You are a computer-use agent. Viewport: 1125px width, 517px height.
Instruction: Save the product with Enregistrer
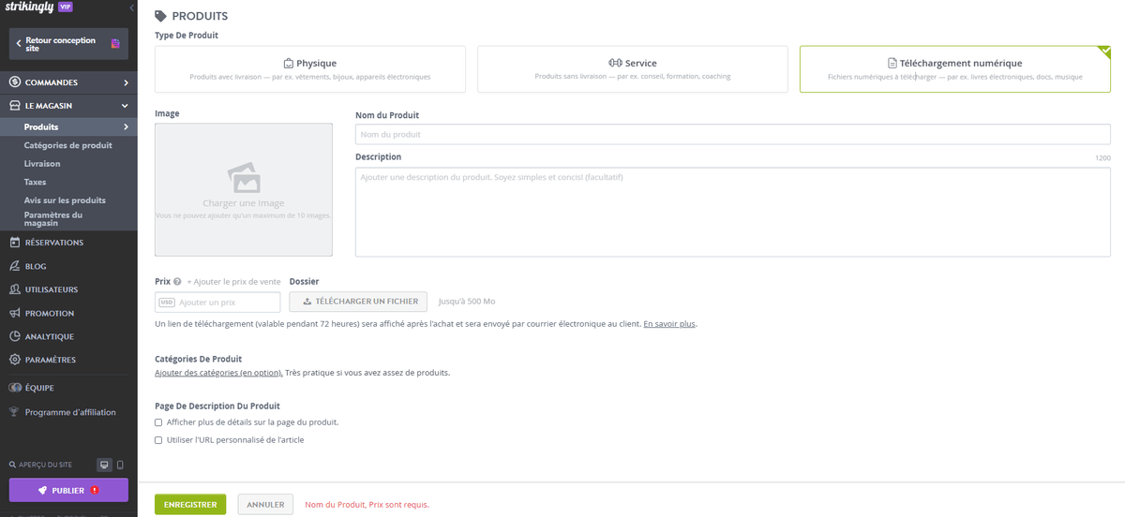click(x=190, y=505)
